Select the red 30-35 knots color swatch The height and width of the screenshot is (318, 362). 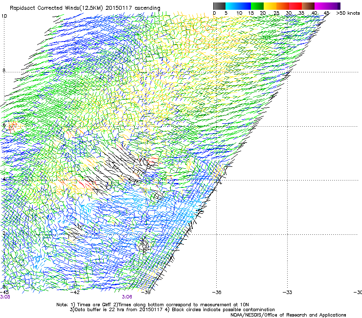(x=295, y=6)
